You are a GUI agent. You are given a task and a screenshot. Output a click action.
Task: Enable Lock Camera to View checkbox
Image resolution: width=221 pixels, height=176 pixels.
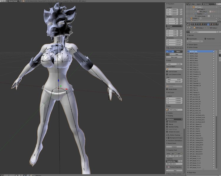(167, 74)
